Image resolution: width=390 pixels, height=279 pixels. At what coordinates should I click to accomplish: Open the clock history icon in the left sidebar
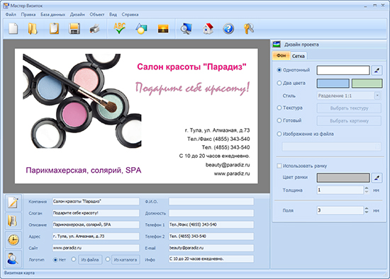pos(13,240)
